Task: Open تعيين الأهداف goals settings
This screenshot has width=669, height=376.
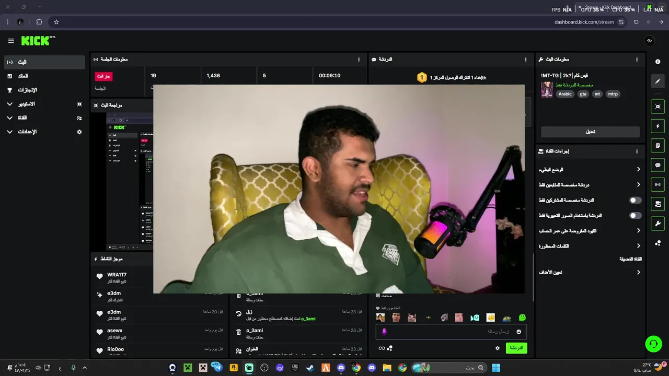Action: tap(590, 272)
